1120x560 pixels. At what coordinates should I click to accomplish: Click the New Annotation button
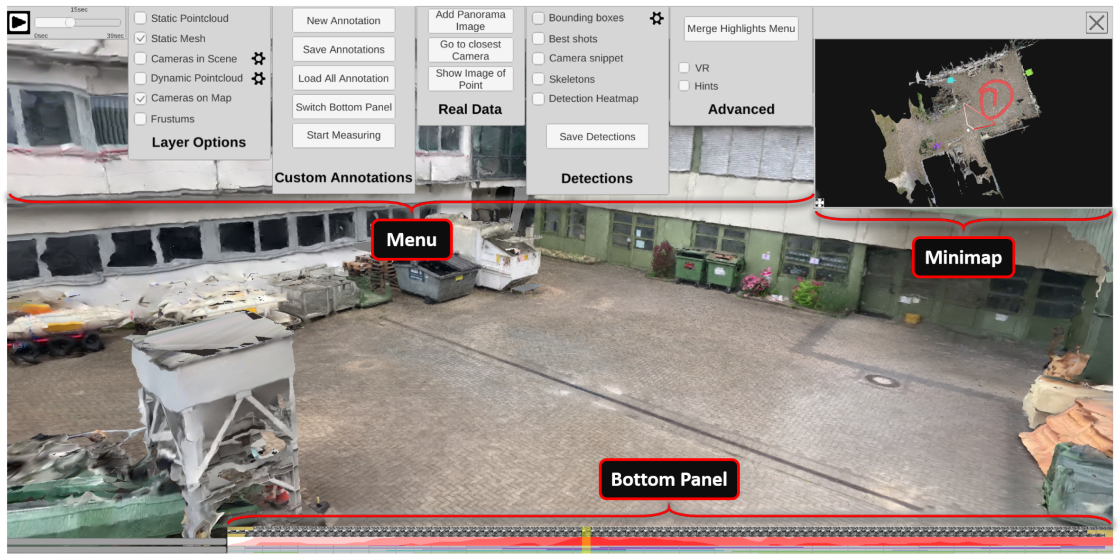[343, 21]
